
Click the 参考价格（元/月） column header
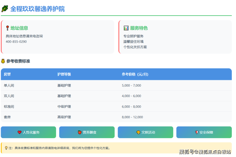(x=135, y=75)
